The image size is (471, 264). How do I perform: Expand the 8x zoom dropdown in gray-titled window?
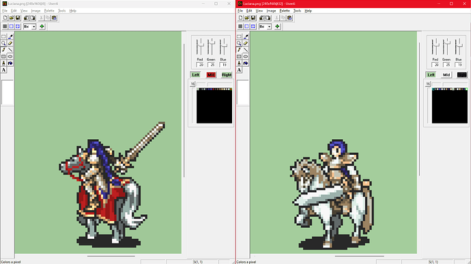33,27
